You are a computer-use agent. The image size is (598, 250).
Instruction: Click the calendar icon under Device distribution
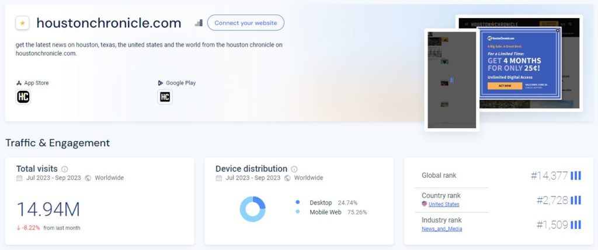(x=218, y=178)
